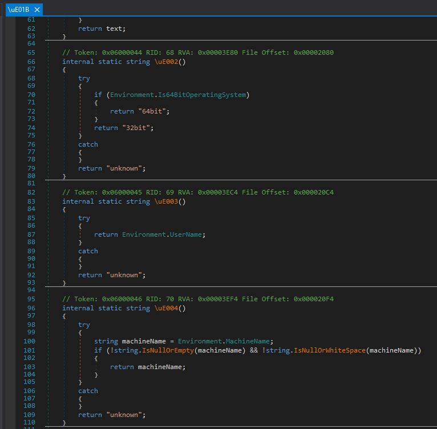
Task: Click File Offset 0x00002080 value
Action: (314, 52)
